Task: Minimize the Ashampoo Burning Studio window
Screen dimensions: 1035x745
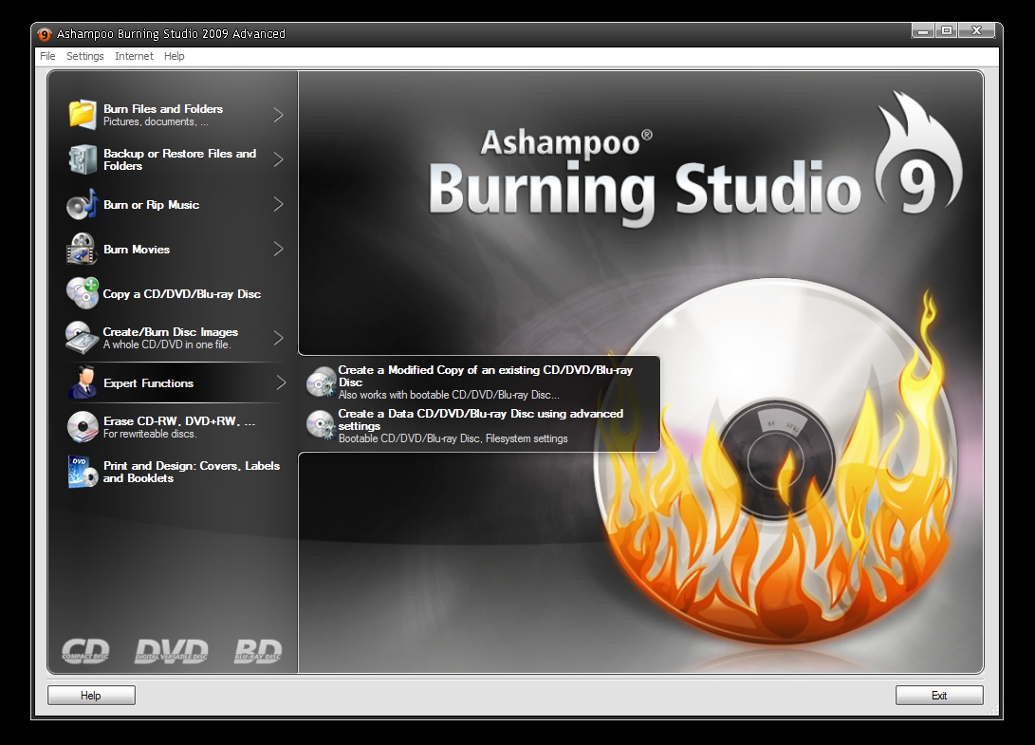Action: (923, 31)
